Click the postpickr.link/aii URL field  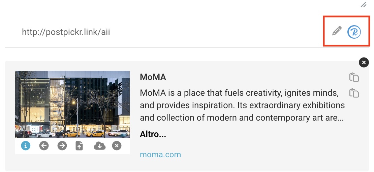(66, 32)
